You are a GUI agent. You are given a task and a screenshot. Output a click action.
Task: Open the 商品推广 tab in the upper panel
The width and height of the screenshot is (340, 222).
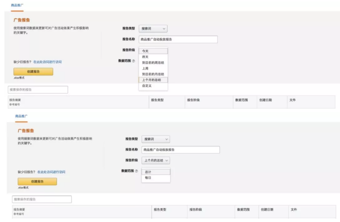click(x=17, y=5)
